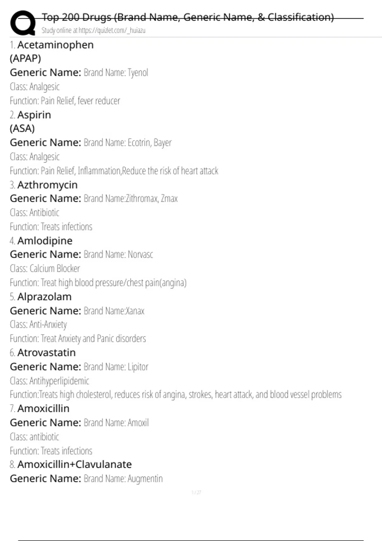Viewport: 382px width, 541px height.
Task: Click the Atrovastatin drug heading
Action: coord(46,353)
